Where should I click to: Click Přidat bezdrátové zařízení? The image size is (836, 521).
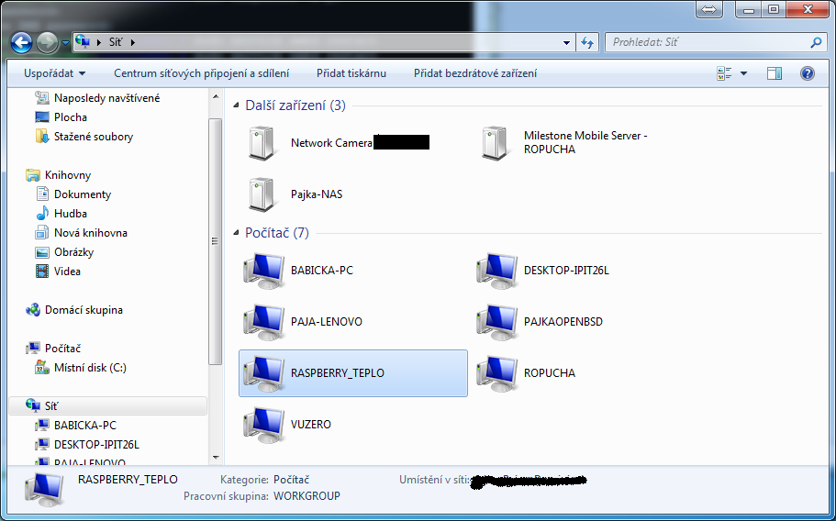475,73
